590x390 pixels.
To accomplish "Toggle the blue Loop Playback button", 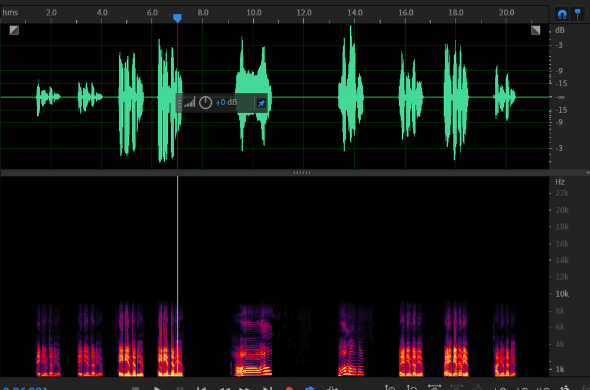I will (x=310, y=388).
